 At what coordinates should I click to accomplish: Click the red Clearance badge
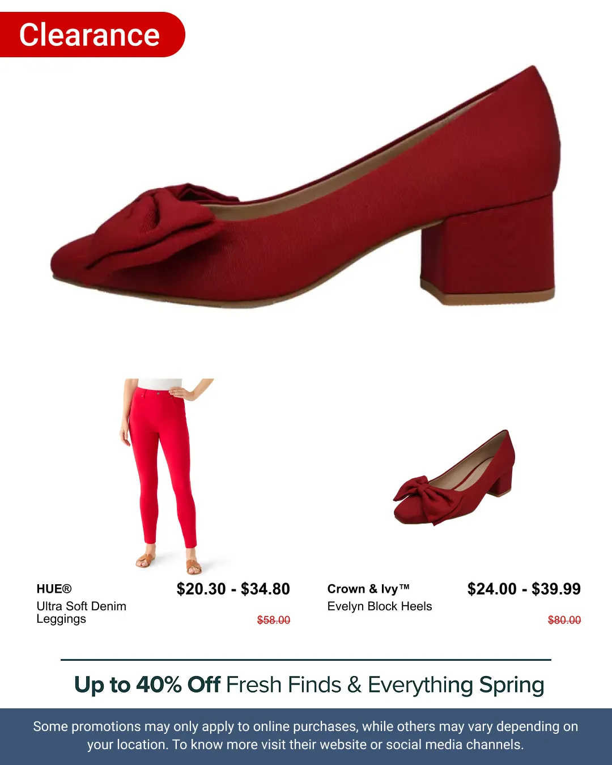coord(92,35)
